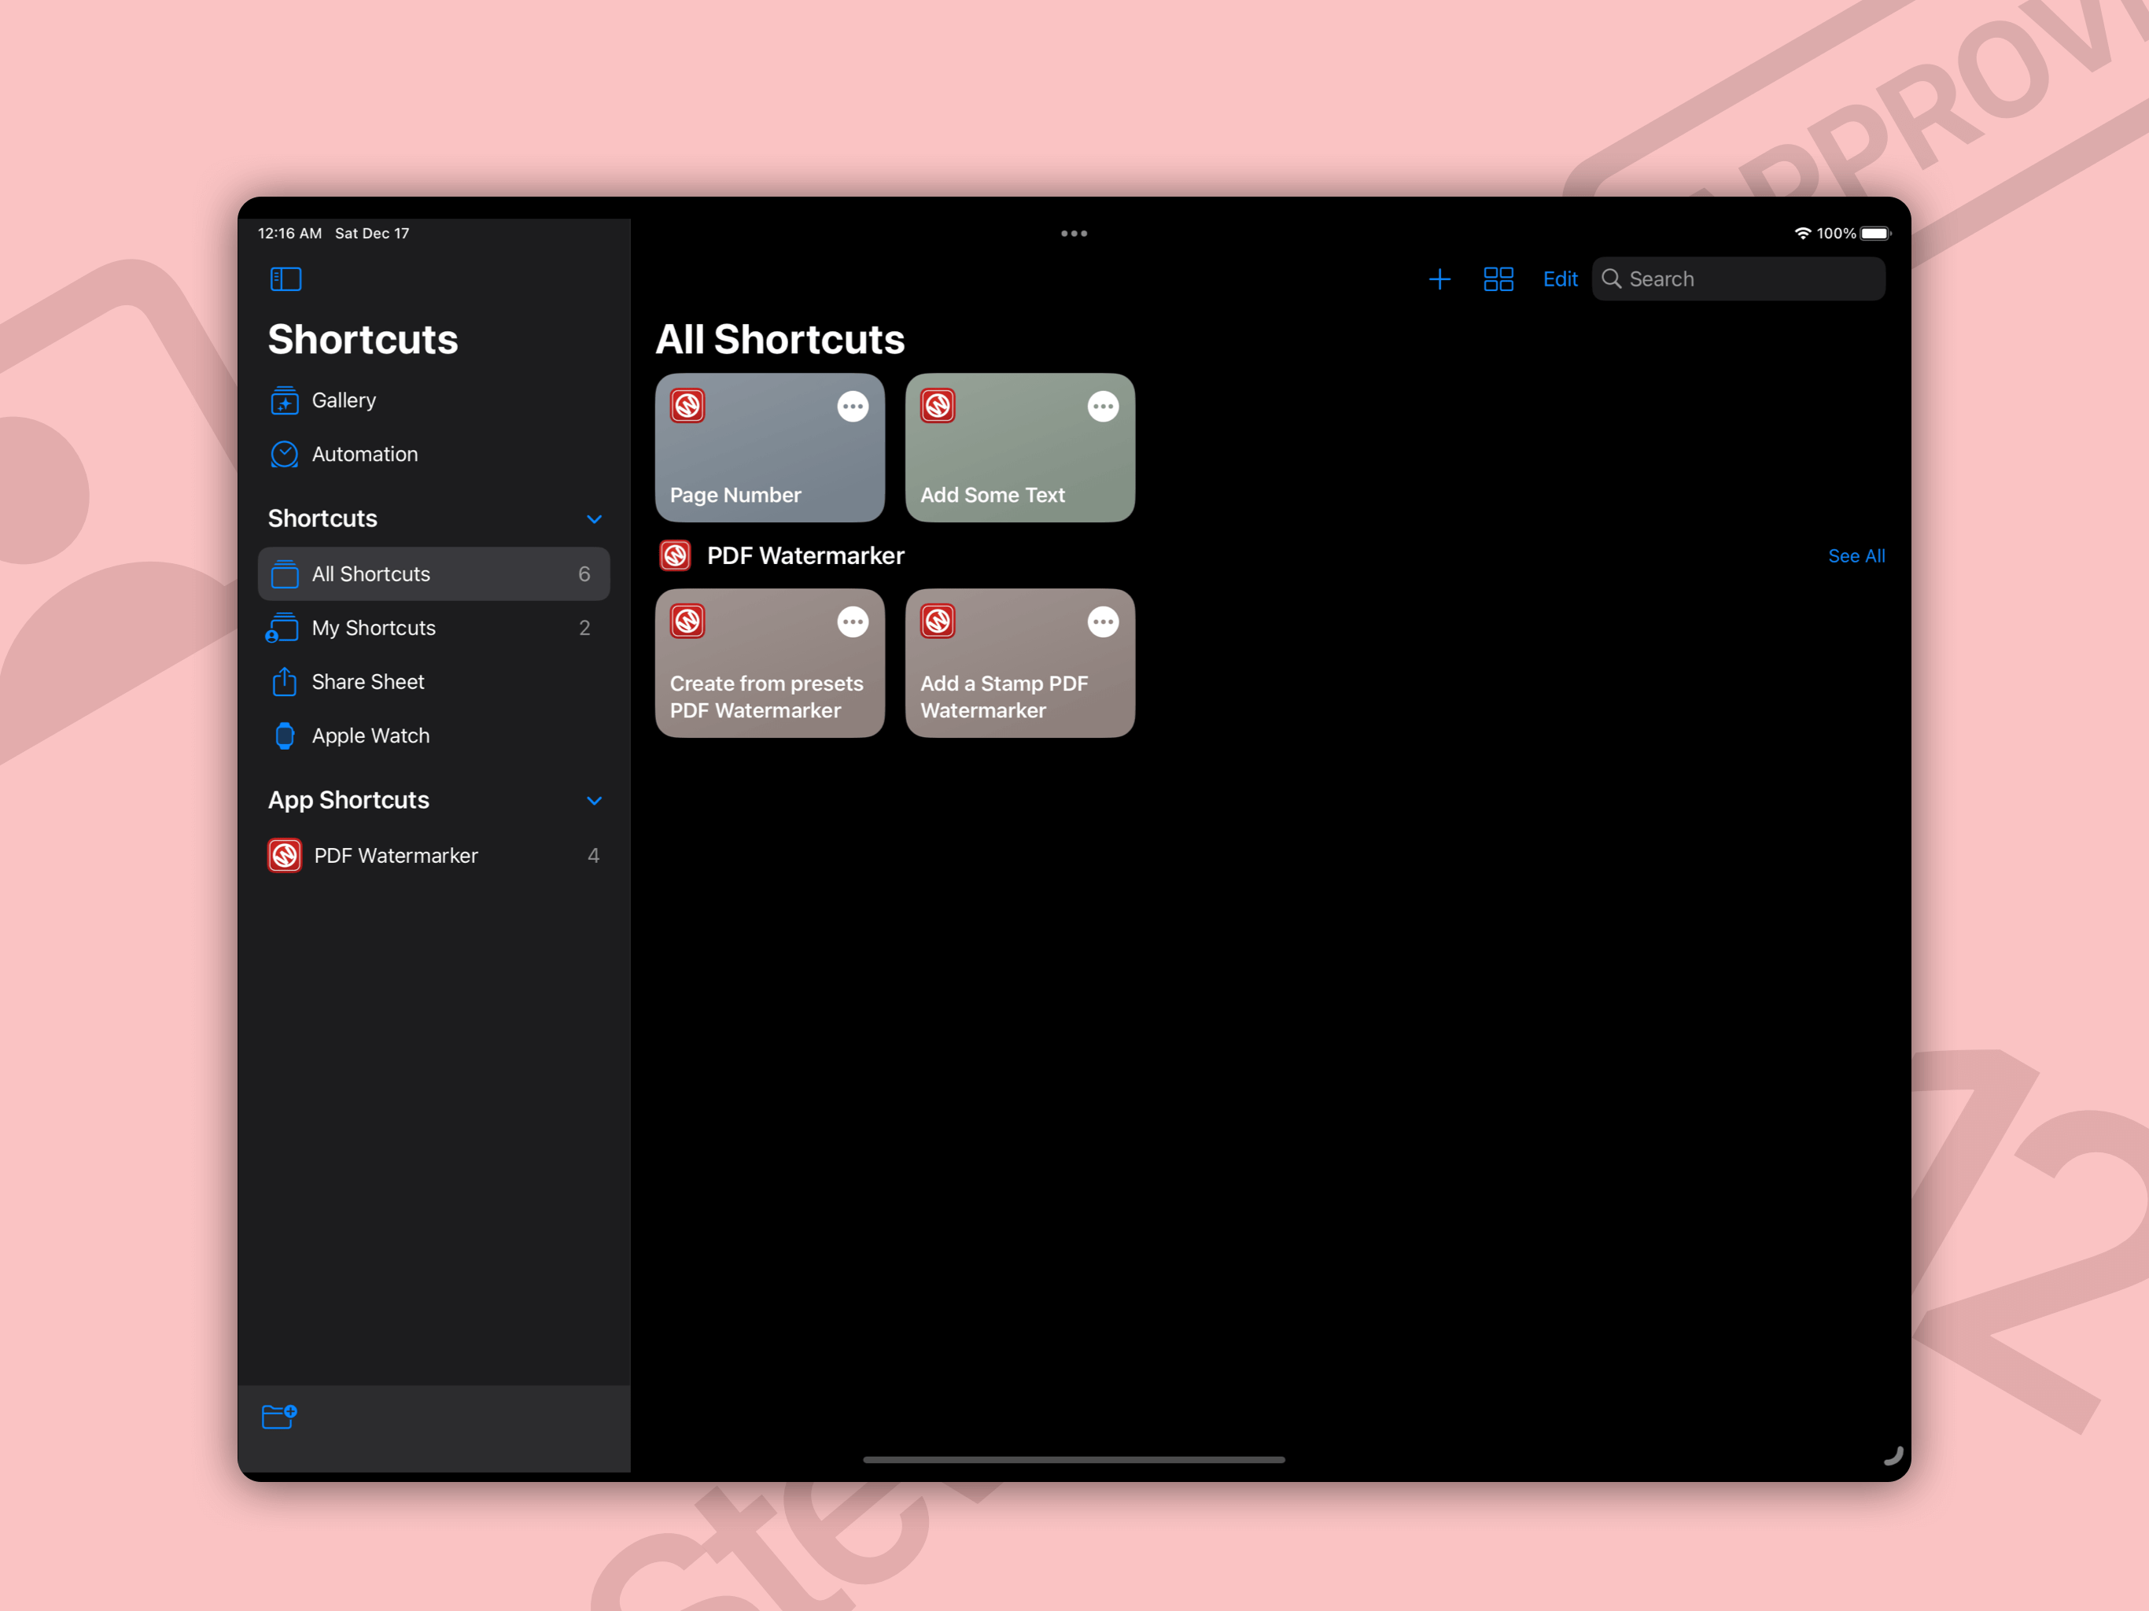Click the All Shortcuts page heading
Screen dimensions: 2149x1611
[780, 339]
